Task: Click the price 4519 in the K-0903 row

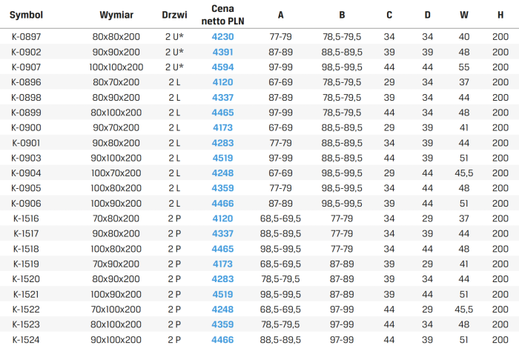Action: coord(222,158)
